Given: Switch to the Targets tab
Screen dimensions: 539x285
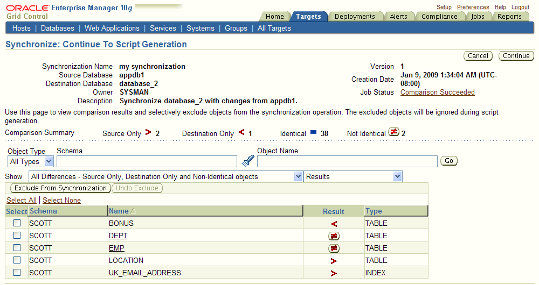Looking at the screenshot, I should pos(308,17).
